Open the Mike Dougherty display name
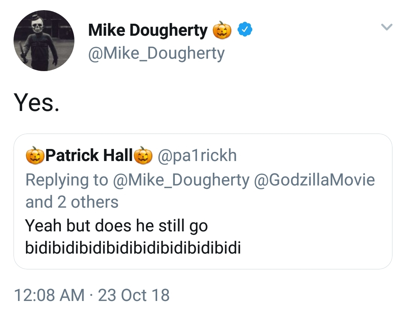This screenshot has height=313, width=406. tap(148, 30)
